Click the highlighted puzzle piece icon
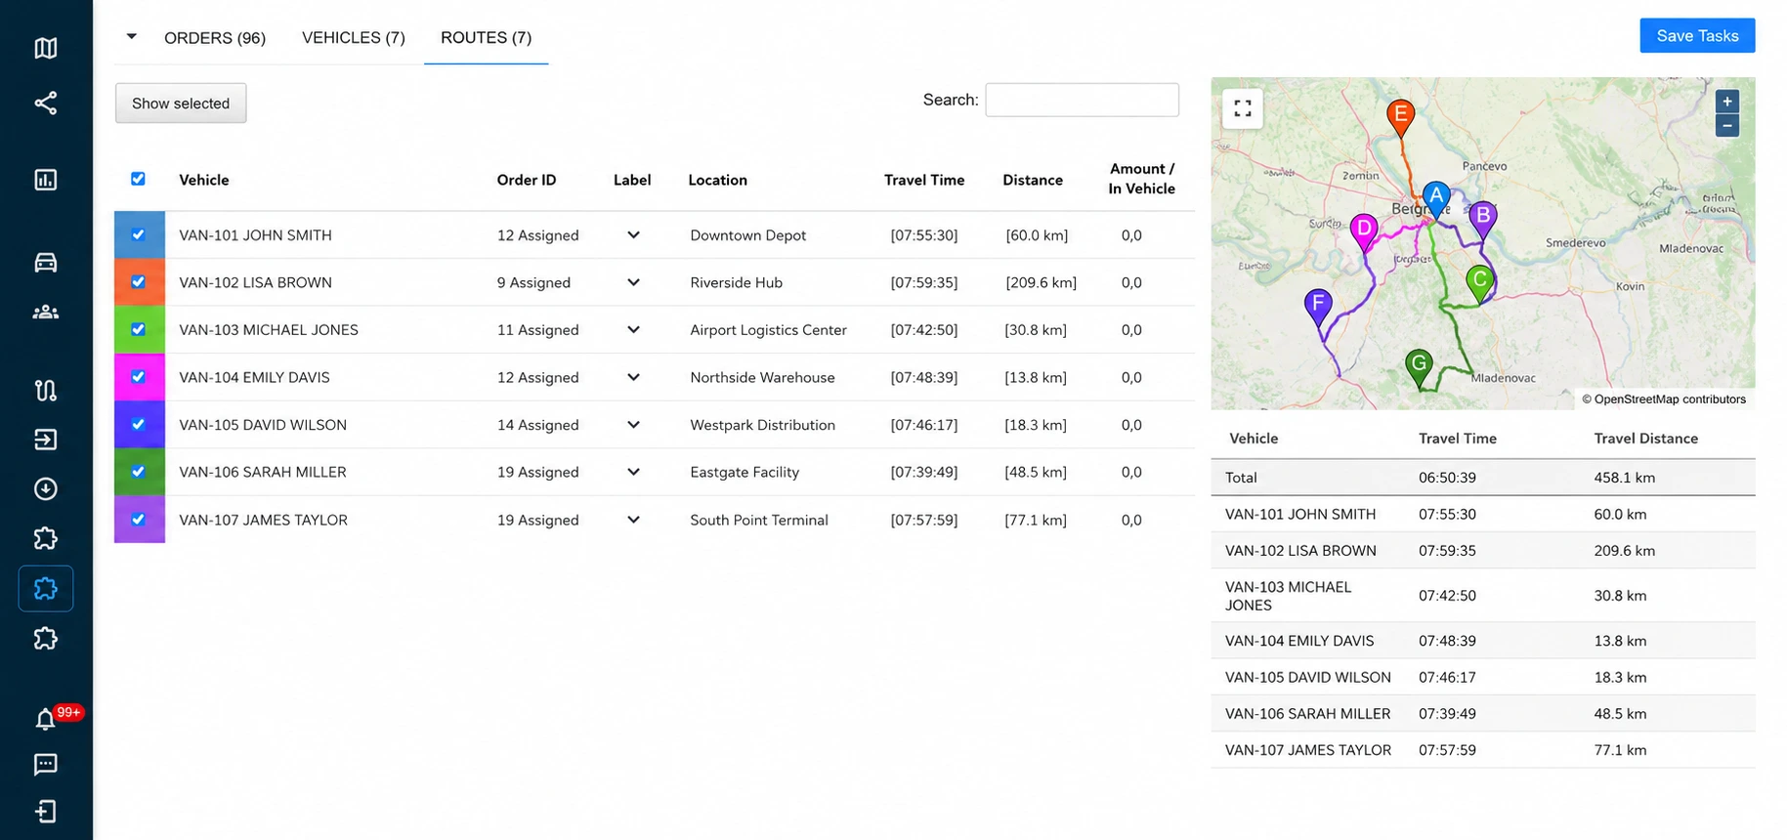 (46, 589)
